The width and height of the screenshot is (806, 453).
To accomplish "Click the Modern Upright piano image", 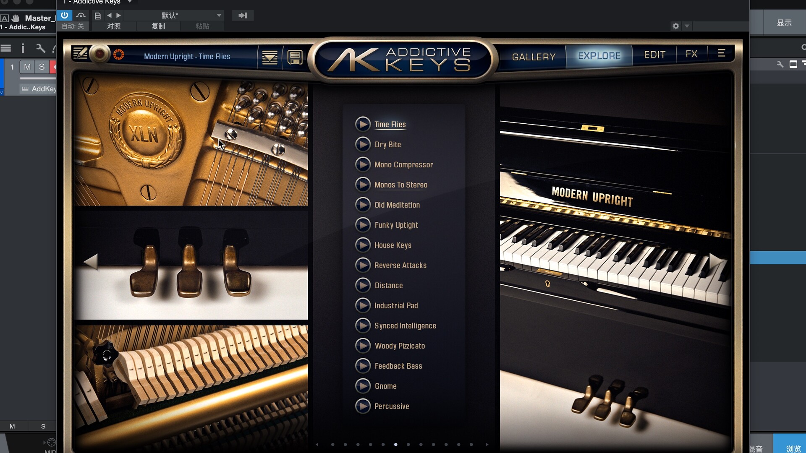I will point(615,262).
